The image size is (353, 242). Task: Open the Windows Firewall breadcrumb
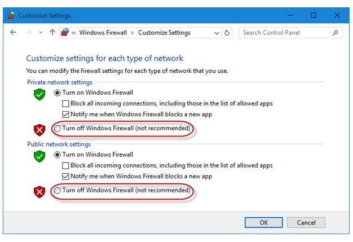tap(103, 33)
